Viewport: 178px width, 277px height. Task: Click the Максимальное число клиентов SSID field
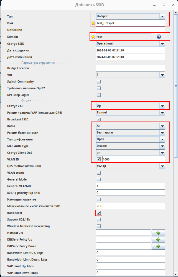click(x=130, y=206)
